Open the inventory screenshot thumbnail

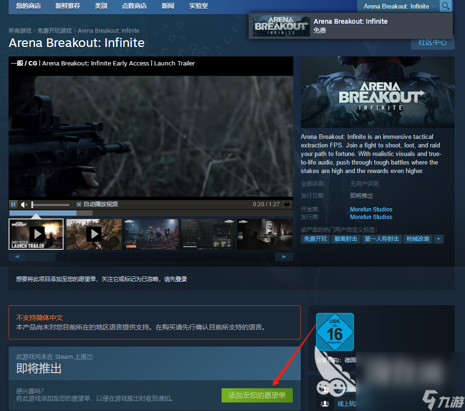[208, 234]
